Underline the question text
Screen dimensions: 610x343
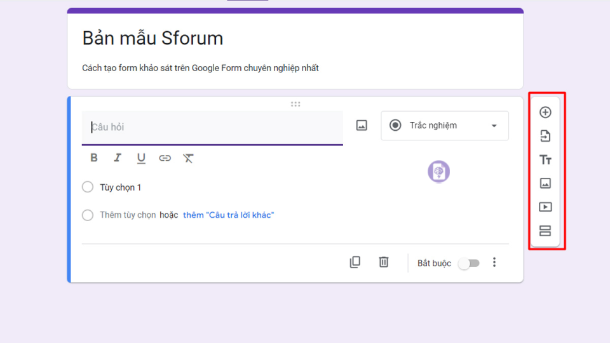[141, 158]
